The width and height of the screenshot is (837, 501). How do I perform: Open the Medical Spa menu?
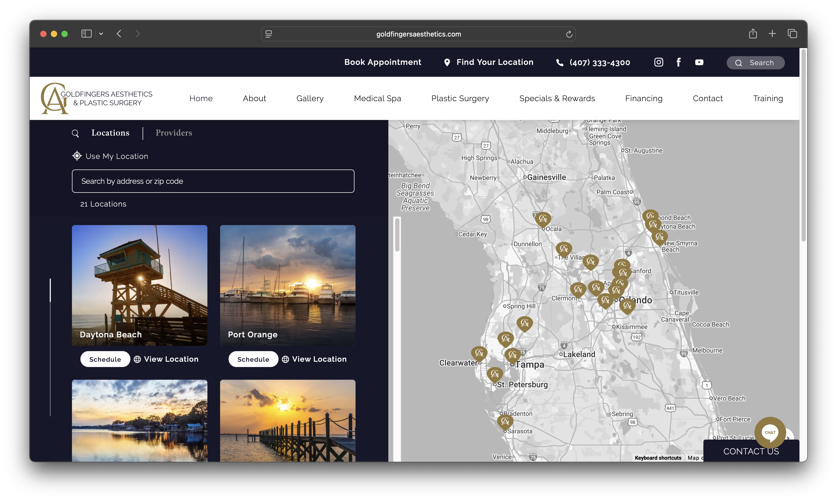[377, 98]
